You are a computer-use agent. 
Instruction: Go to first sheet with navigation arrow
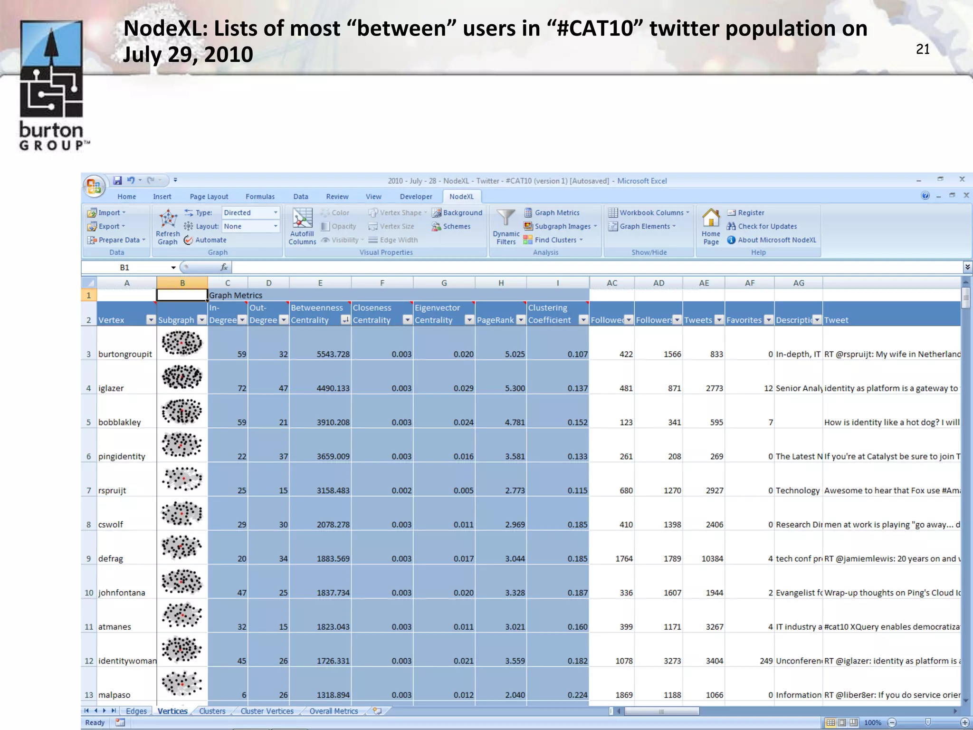click(x=86, y=711)
